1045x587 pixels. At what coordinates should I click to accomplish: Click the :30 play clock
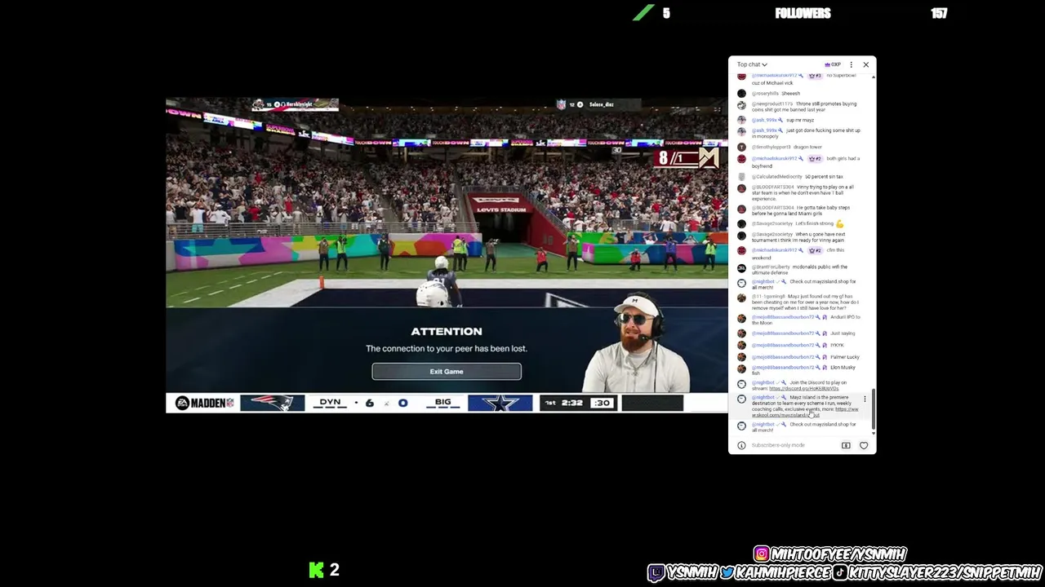tap(602, 403)
